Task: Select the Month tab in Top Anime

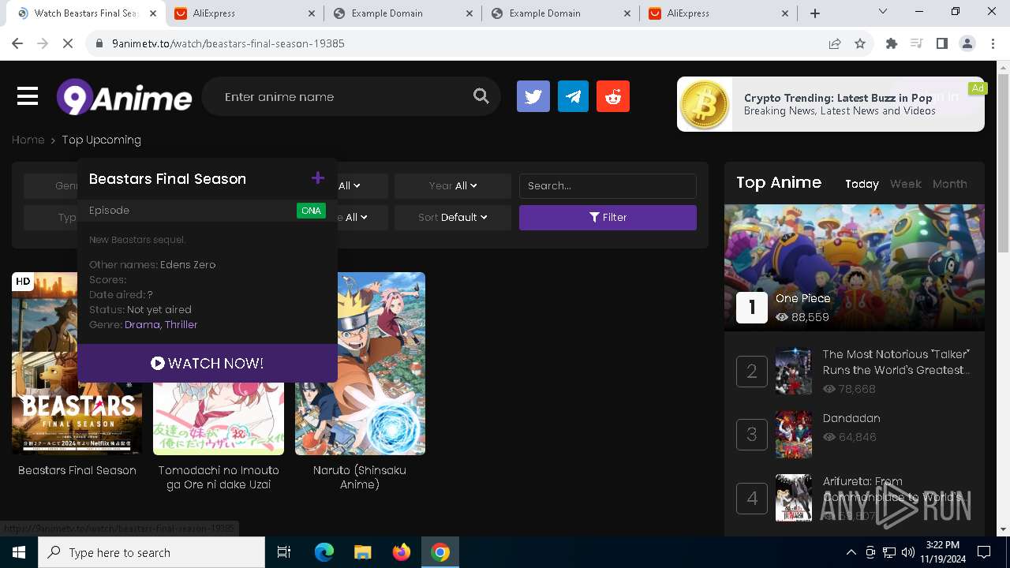Action: tap(949, 184)
